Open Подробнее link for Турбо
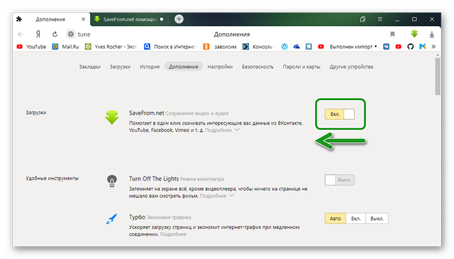Image resolution: width=454 pixels, height=259 pixels. pyautogui.click(x=173, y=234)
